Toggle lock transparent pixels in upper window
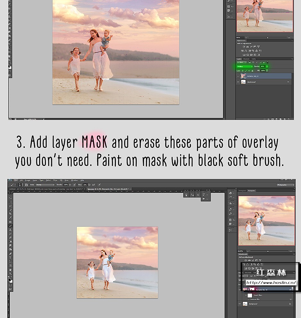The height and width of the screenshot is (318, 301). [x=243, y=71]
